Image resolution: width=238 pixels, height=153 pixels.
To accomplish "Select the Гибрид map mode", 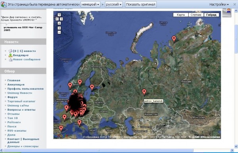I will coord(211,15).
